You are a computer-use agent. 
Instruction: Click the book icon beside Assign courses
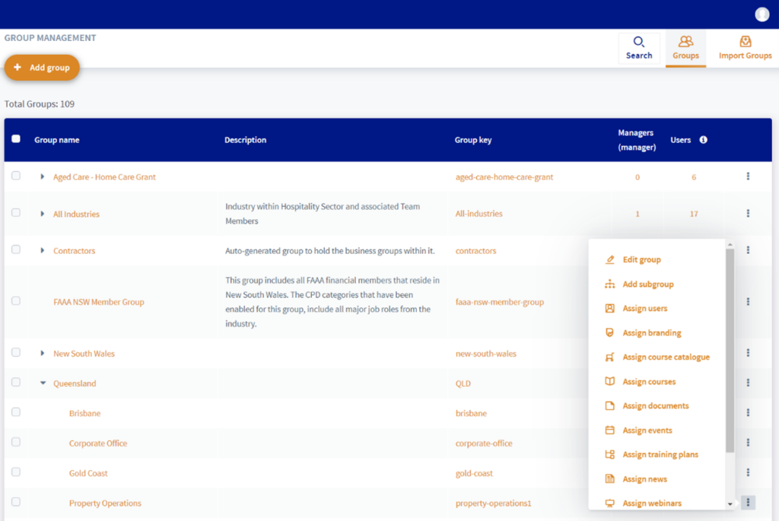609,382
